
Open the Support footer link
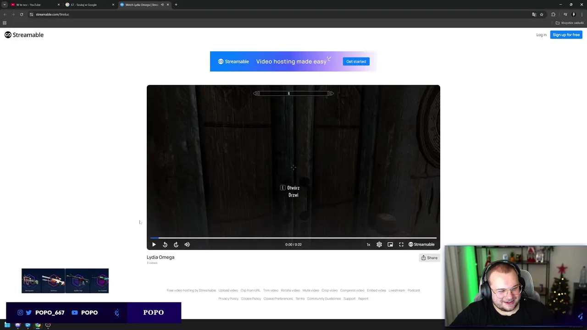click(x=349, y=298)
